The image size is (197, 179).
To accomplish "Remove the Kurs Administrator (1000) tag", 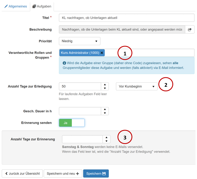I will click(x=102, y=53).
